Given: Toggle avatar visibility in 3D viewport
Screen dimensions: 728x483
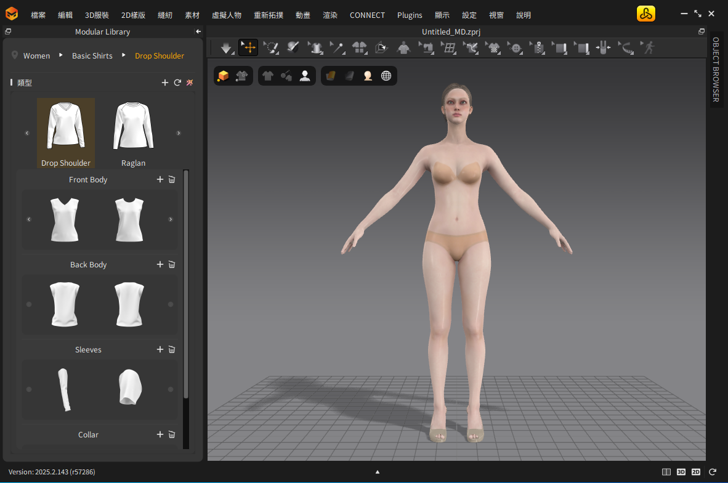Looking at the screenshot, I should coord(304,76).
